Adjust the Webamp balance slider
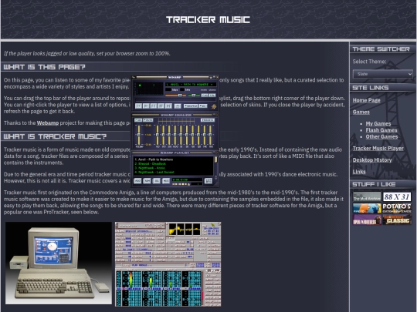 click(x=195, y=95)
